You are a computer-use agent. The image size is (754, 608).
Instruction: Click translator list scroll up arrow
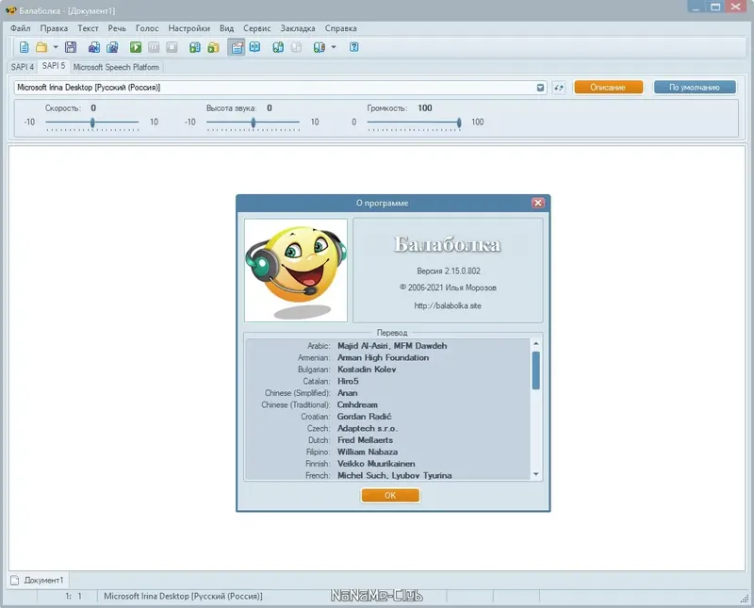click(535, 343)
